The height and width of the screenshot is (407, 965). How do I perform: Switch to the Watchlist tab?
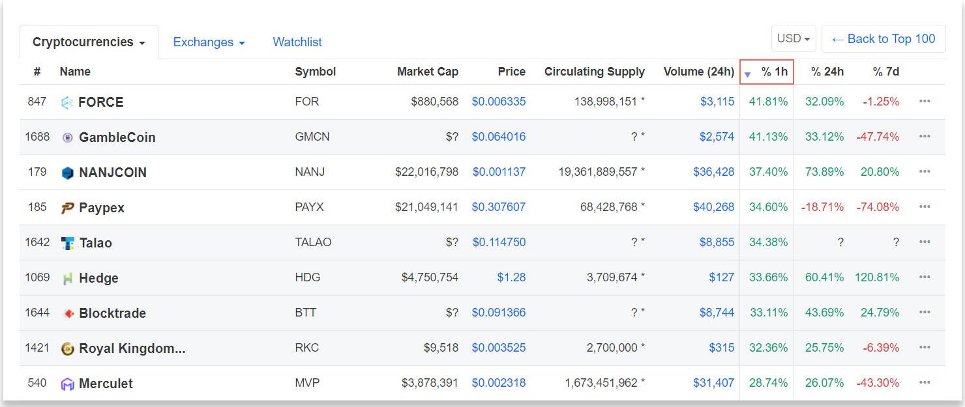click(x=297, y=42)
